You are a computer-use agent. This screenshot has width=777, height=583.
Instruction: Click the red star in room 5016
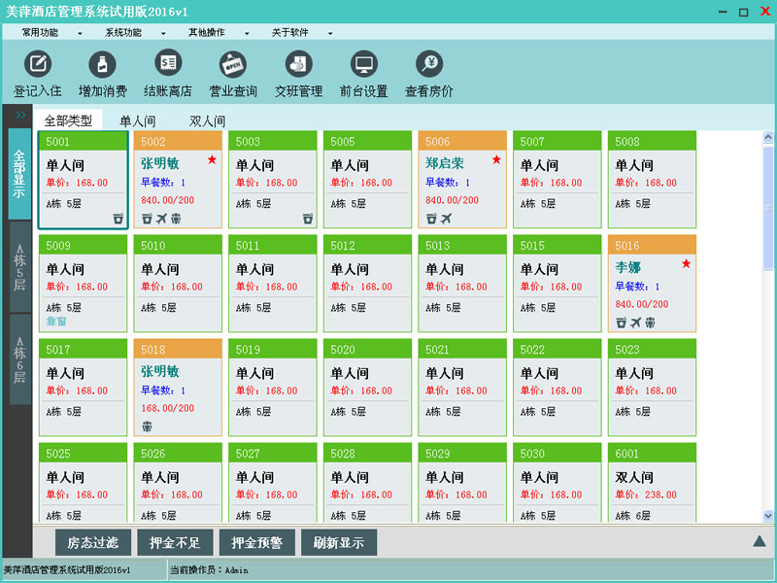pyautogui.click(x=687, y=263)
